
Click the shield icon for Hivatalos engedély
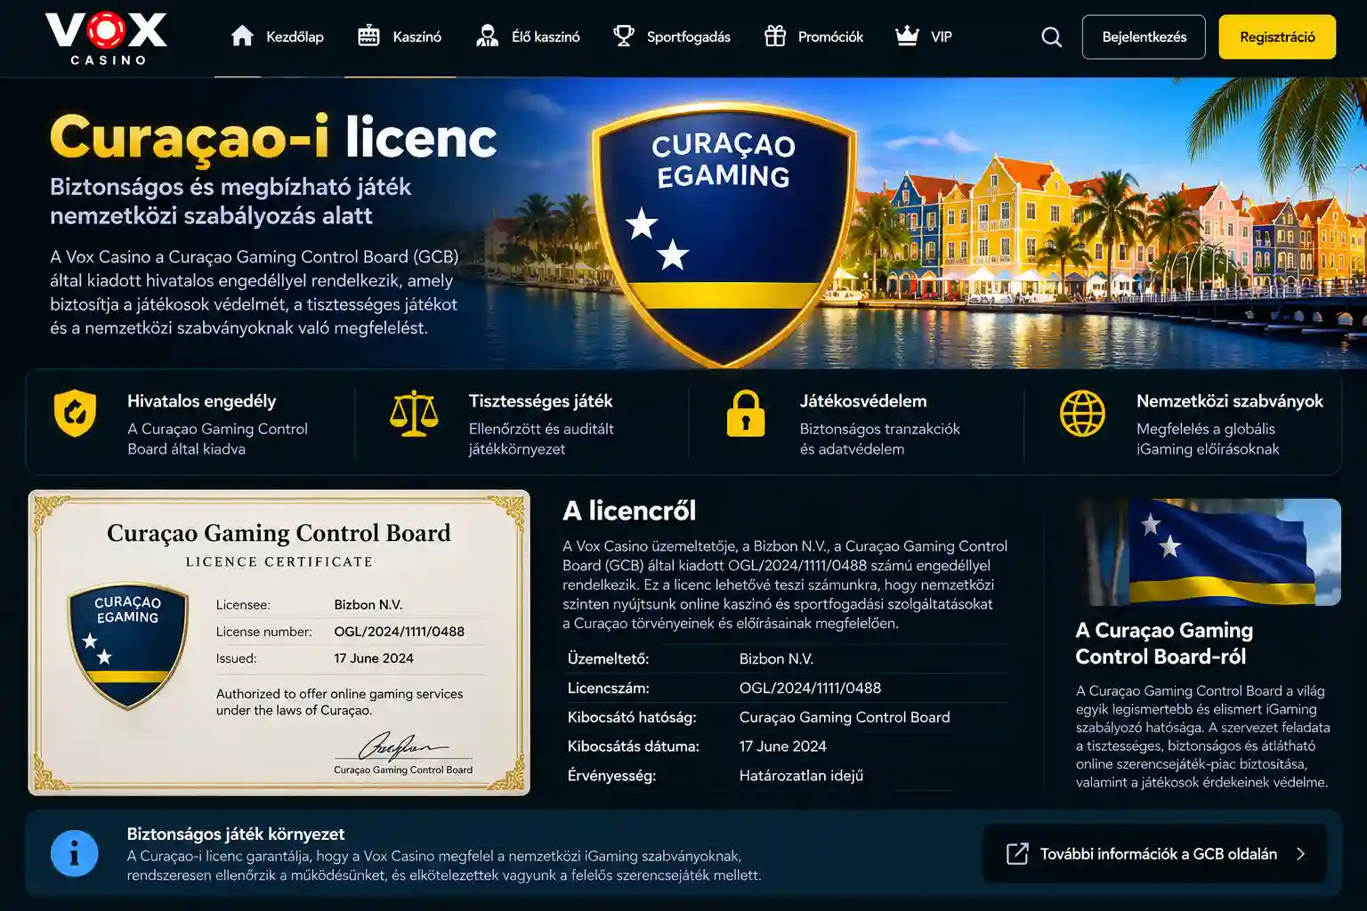pyautogui.click(x=75, y=413)
